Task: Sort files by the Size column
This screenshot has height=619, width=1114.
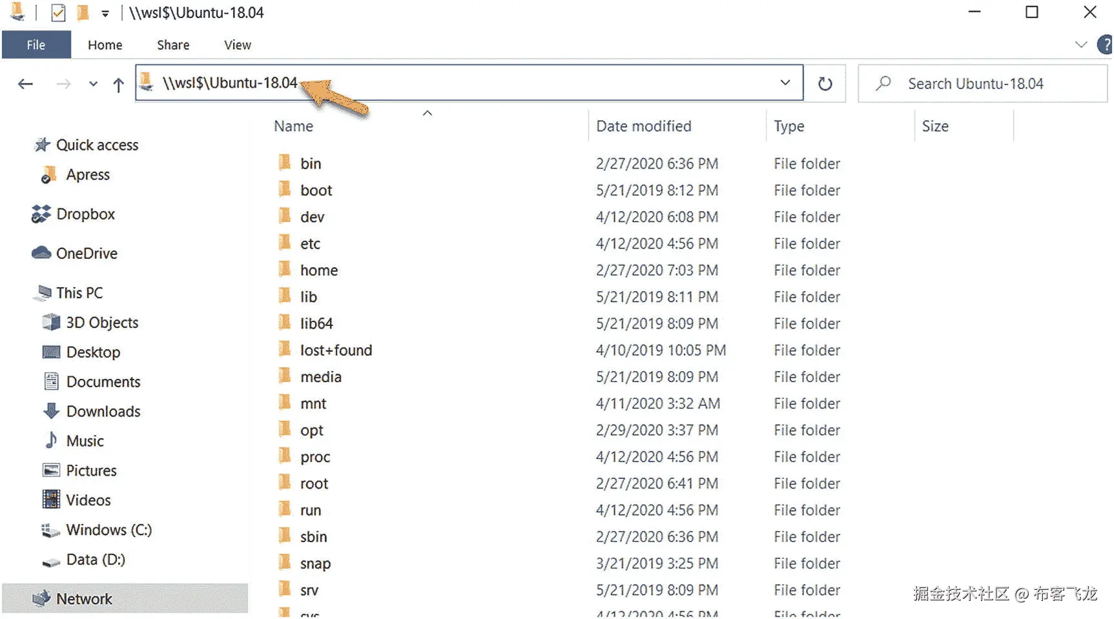Action: 935,127
